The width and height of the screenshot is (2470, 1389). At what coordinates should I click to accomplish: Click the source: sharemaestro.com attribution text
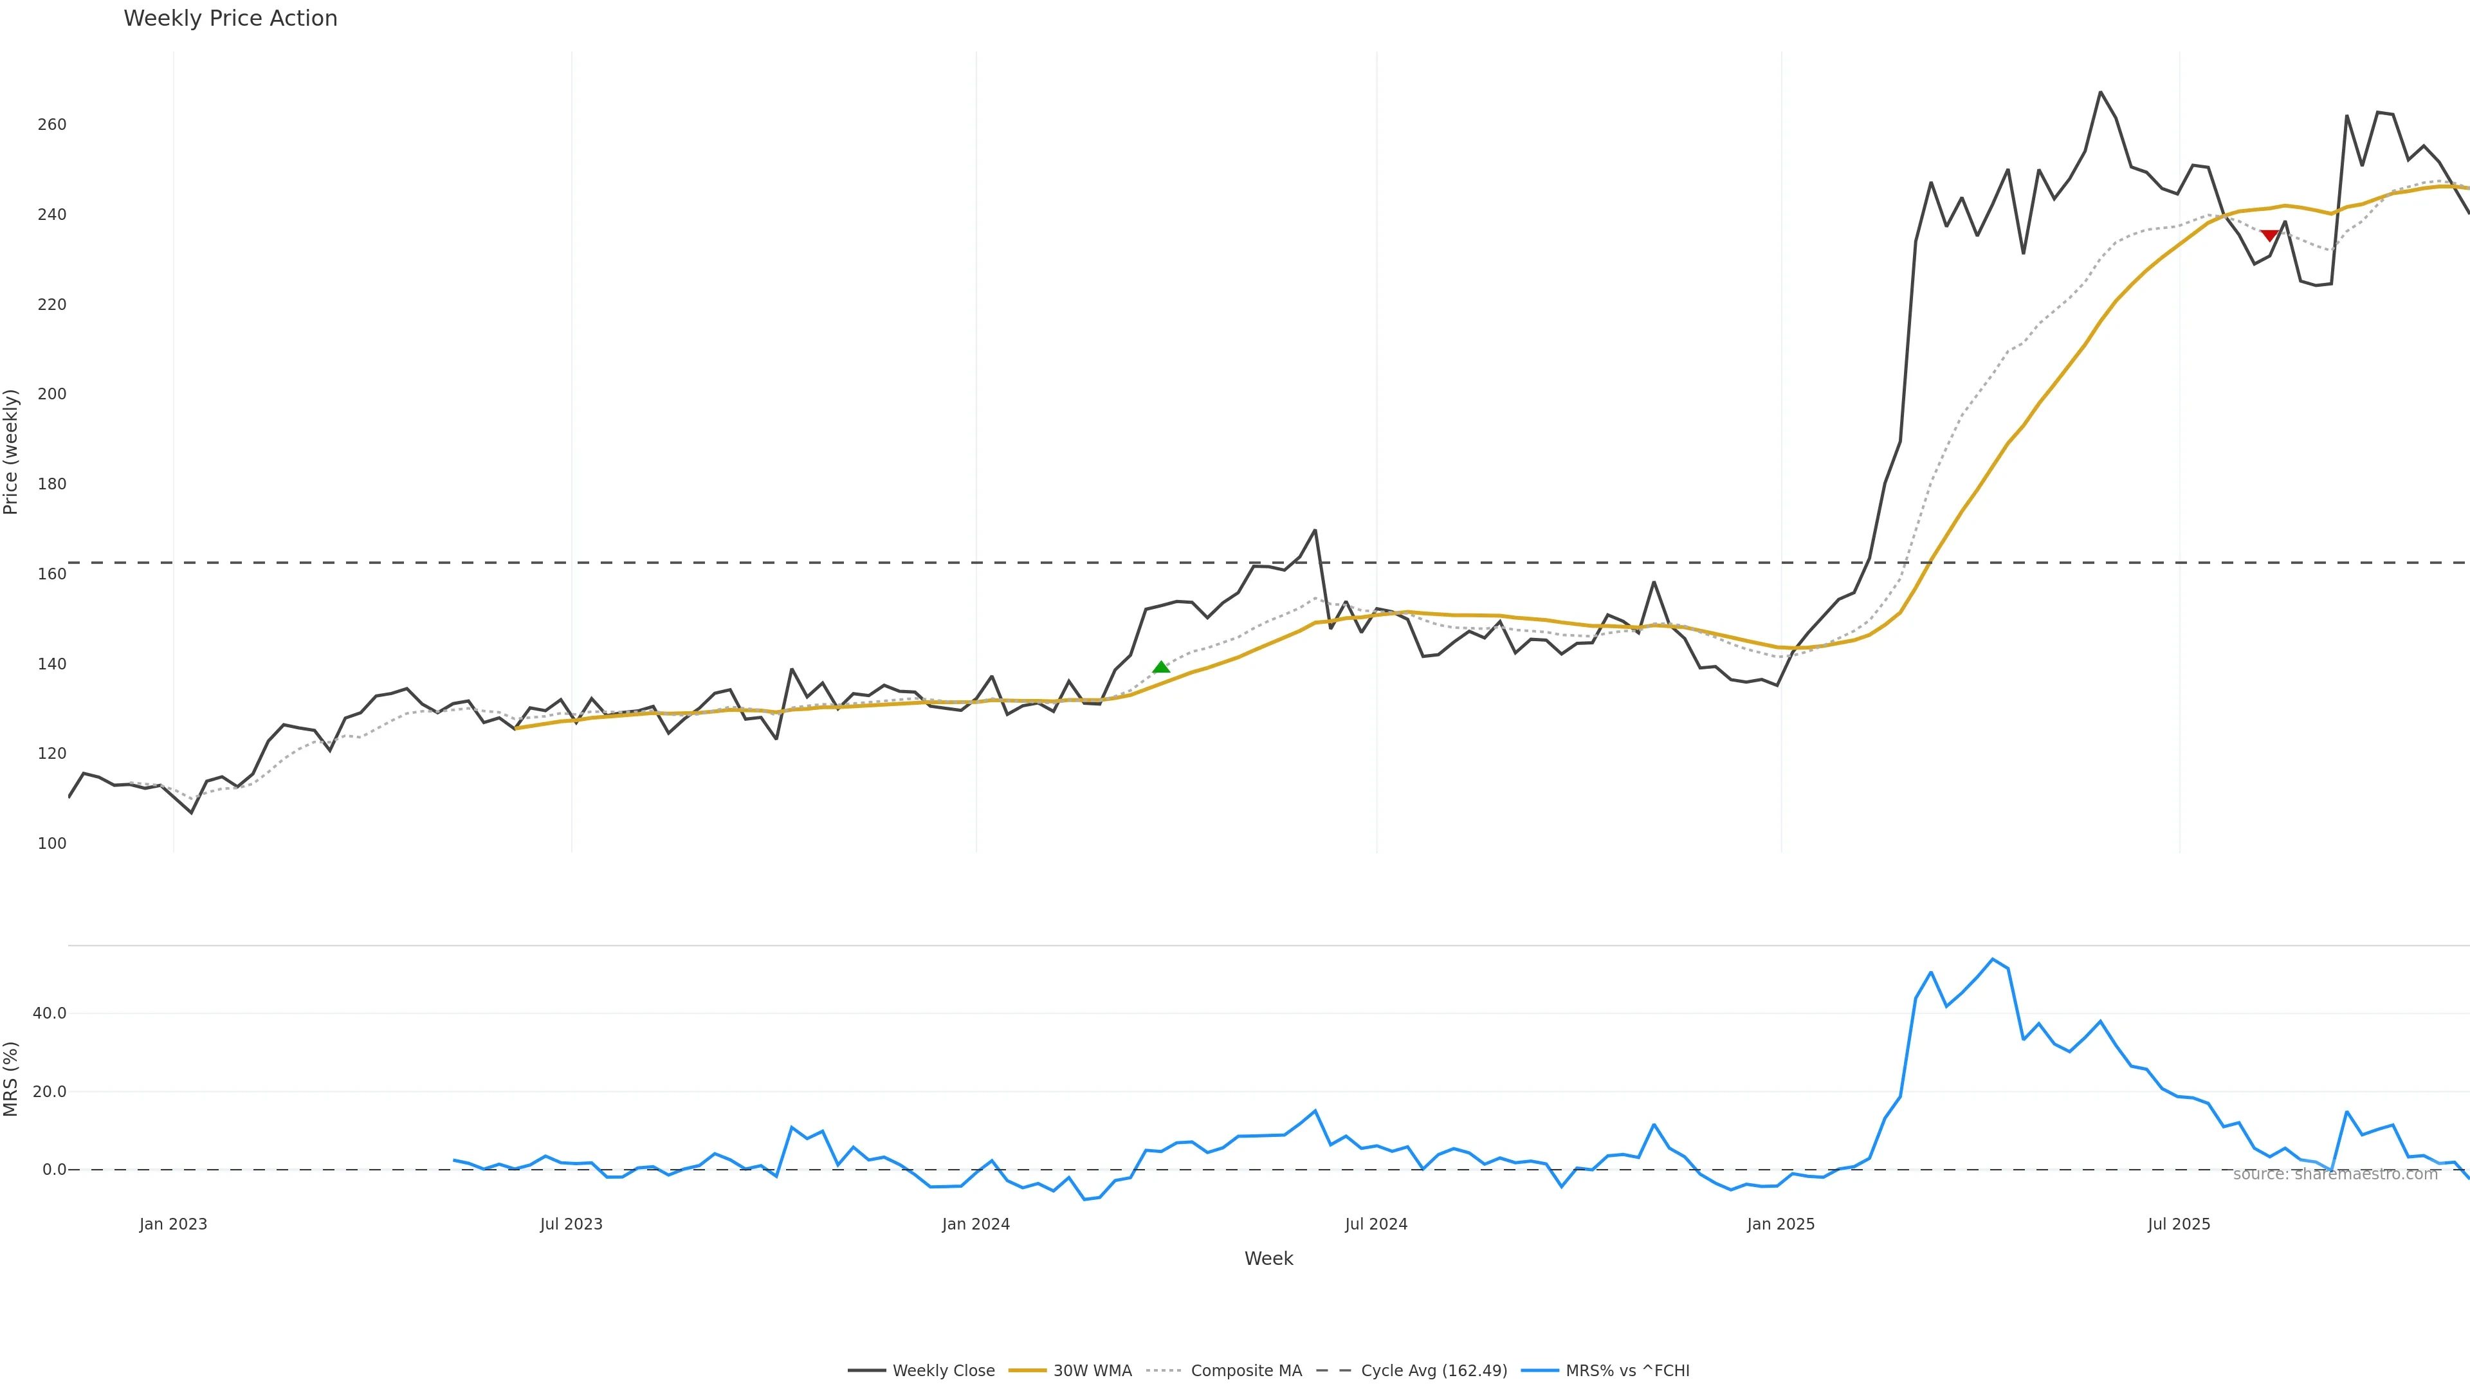(2335, 1174)
